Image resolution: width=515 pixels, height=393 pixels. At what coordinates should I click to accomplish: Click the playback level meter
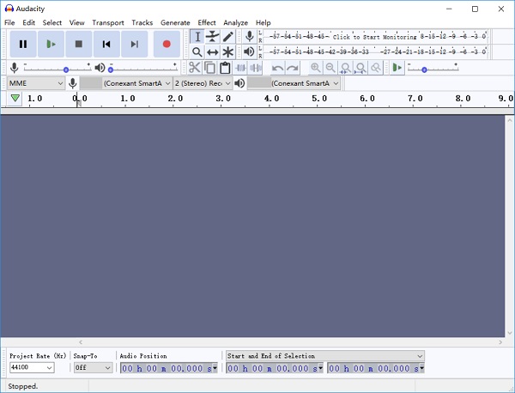(x=375, y=51)
